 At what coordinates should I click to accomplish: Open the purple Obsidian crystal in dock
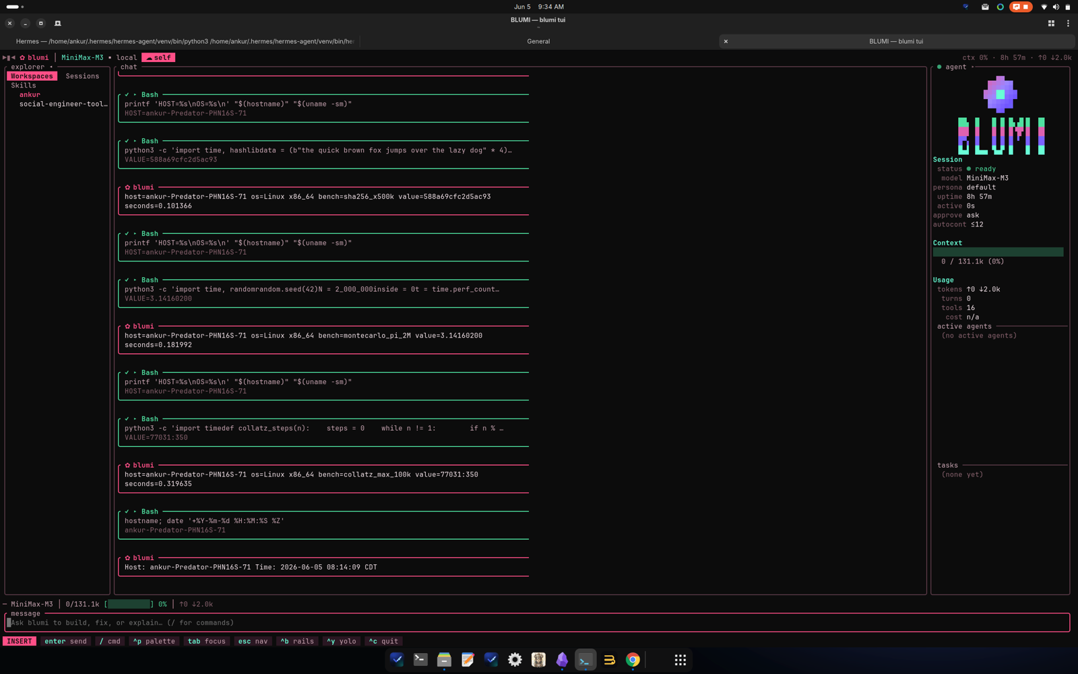562,660
